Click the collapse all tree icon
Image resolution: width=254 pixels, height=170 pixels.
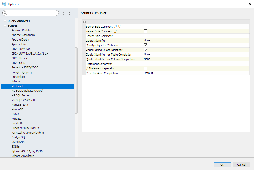pos(70,13)
